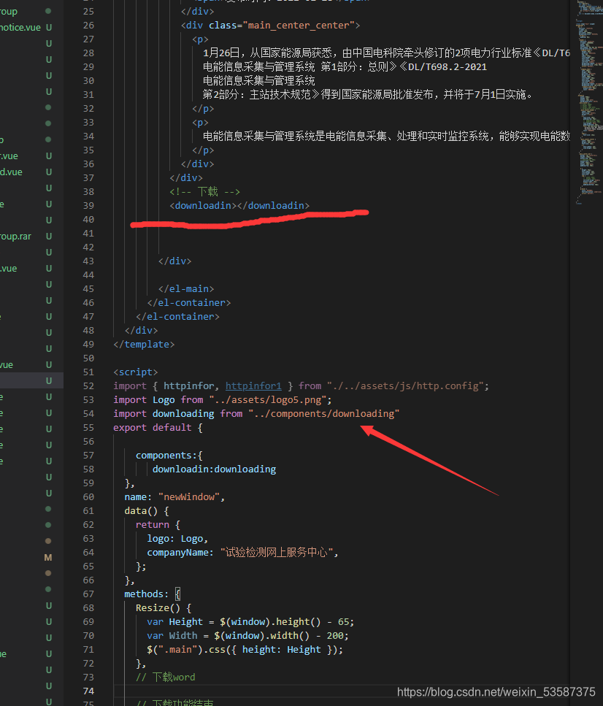
Task: Click the line '电能信息采集与管理系统是电能信息采集'
Action: click(x=386, y=136)
